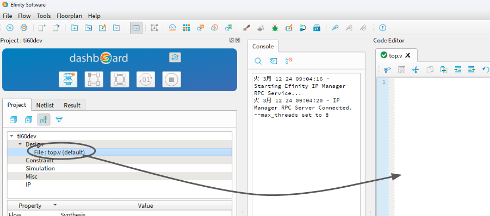Click the orange-tagged magnifier toolbar icon
The image size is (490, 216).
pos(200,28)
